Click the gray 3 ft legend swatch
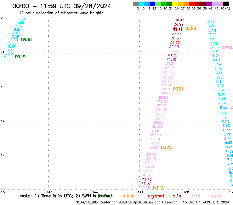Screen dimensions: 233x205 coord(136,4)
